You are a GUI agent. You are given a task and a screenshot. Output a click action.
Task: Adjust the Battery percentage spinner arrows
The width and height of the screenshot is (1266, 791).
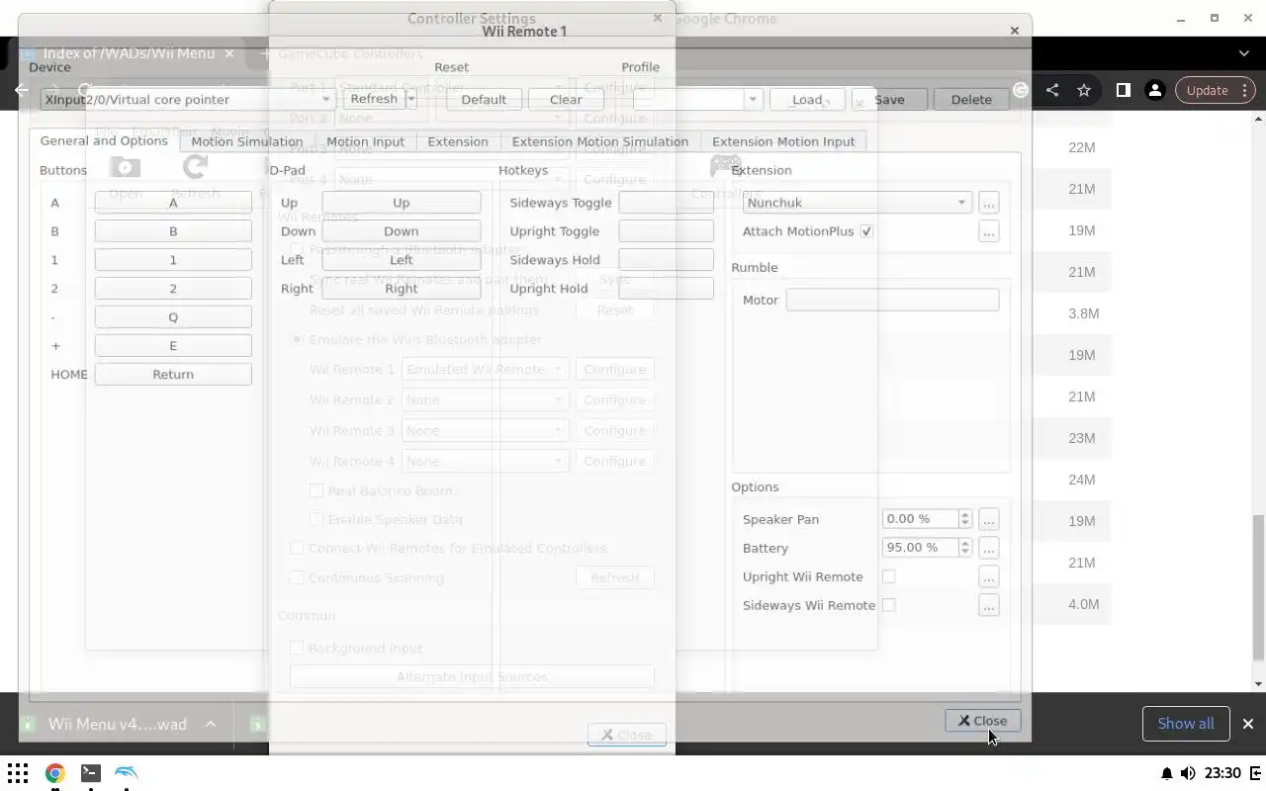(964, 548)
